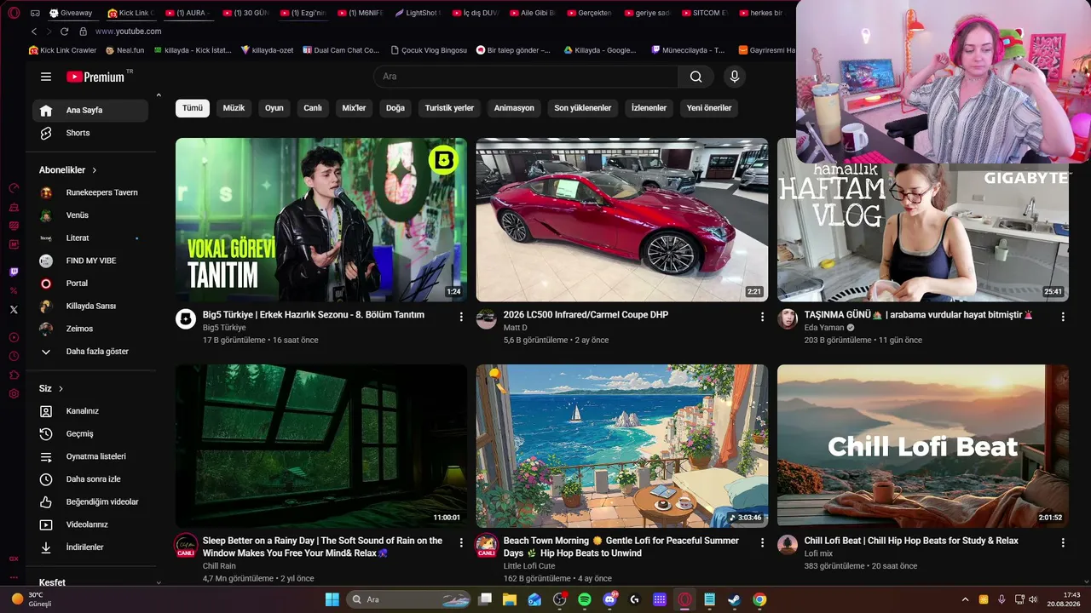Screen dimensions: 1091x613
Task: Open Opera sidebar settings gear
Action: [14, 394]
